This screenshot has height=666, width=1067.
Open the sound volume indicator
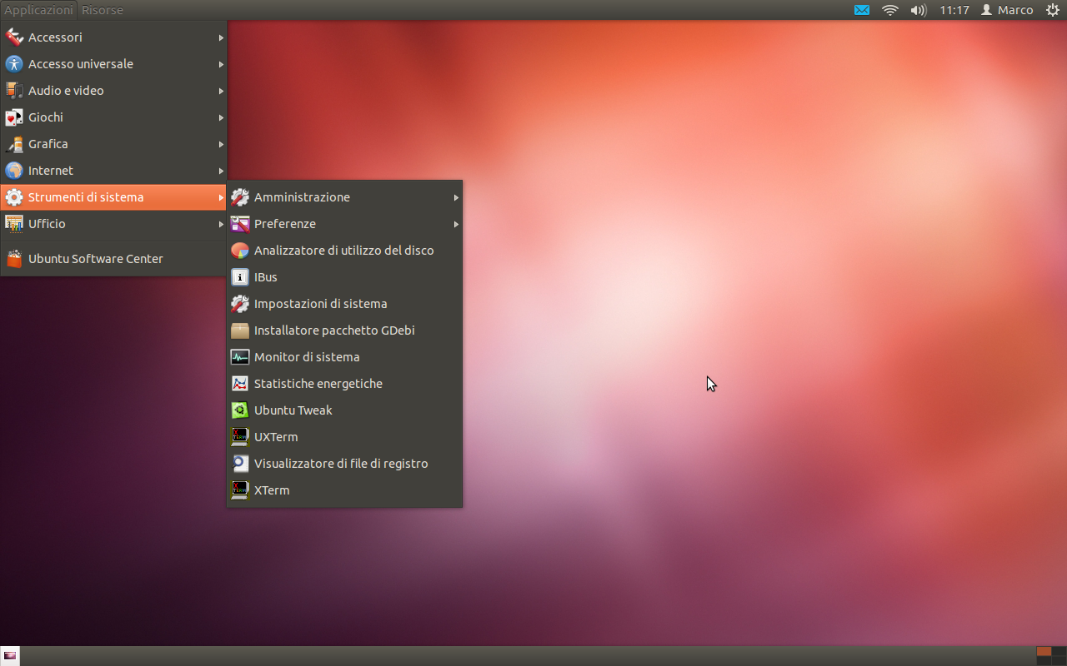(919, 10)
